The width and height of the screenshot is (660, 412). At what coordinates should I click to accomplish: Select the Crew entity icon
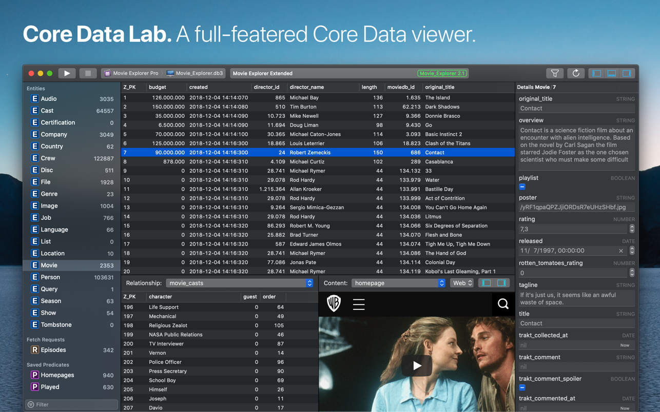coord(34,158)
